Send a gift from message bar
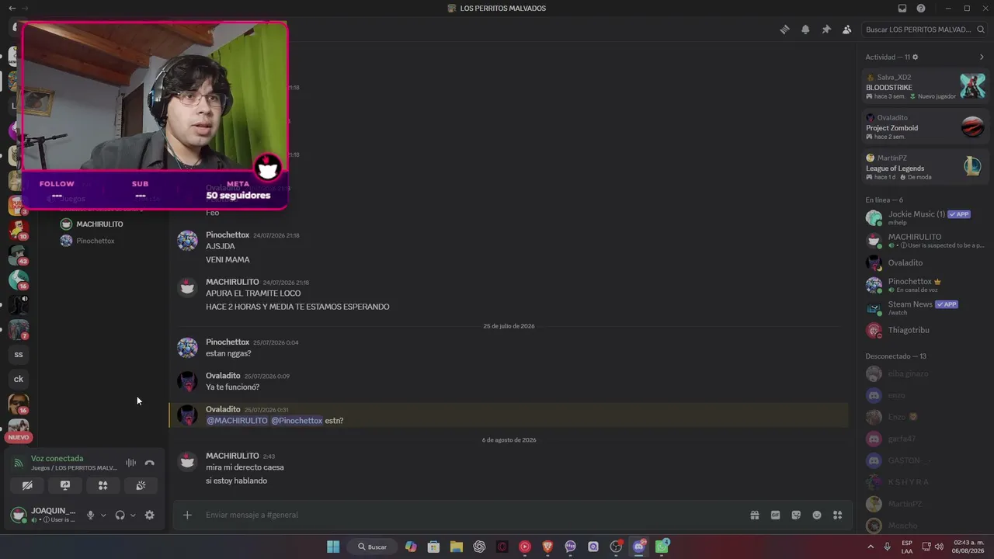The width and height of the screenshot is (994, 559). point(754,515)
